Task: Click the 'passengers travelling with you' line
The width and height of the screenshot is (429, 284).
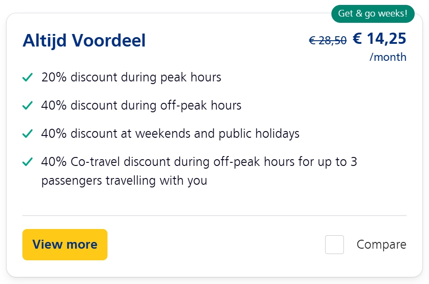Action: click(x=124, y=181)
